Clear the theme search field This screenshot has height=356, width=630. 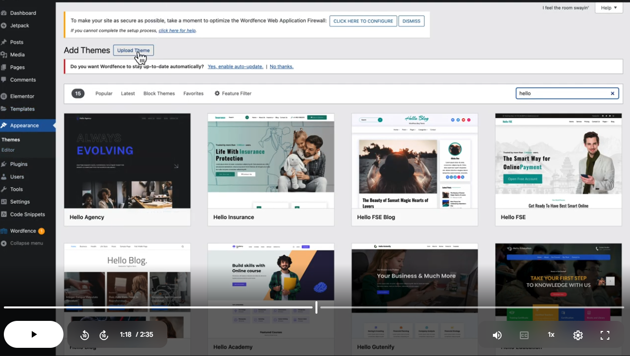pyautogui.click(x=613, y=94)
